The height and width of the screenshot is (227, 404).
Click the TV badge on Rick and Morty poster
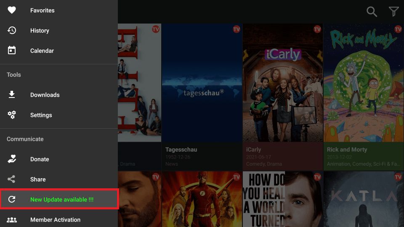398,29
